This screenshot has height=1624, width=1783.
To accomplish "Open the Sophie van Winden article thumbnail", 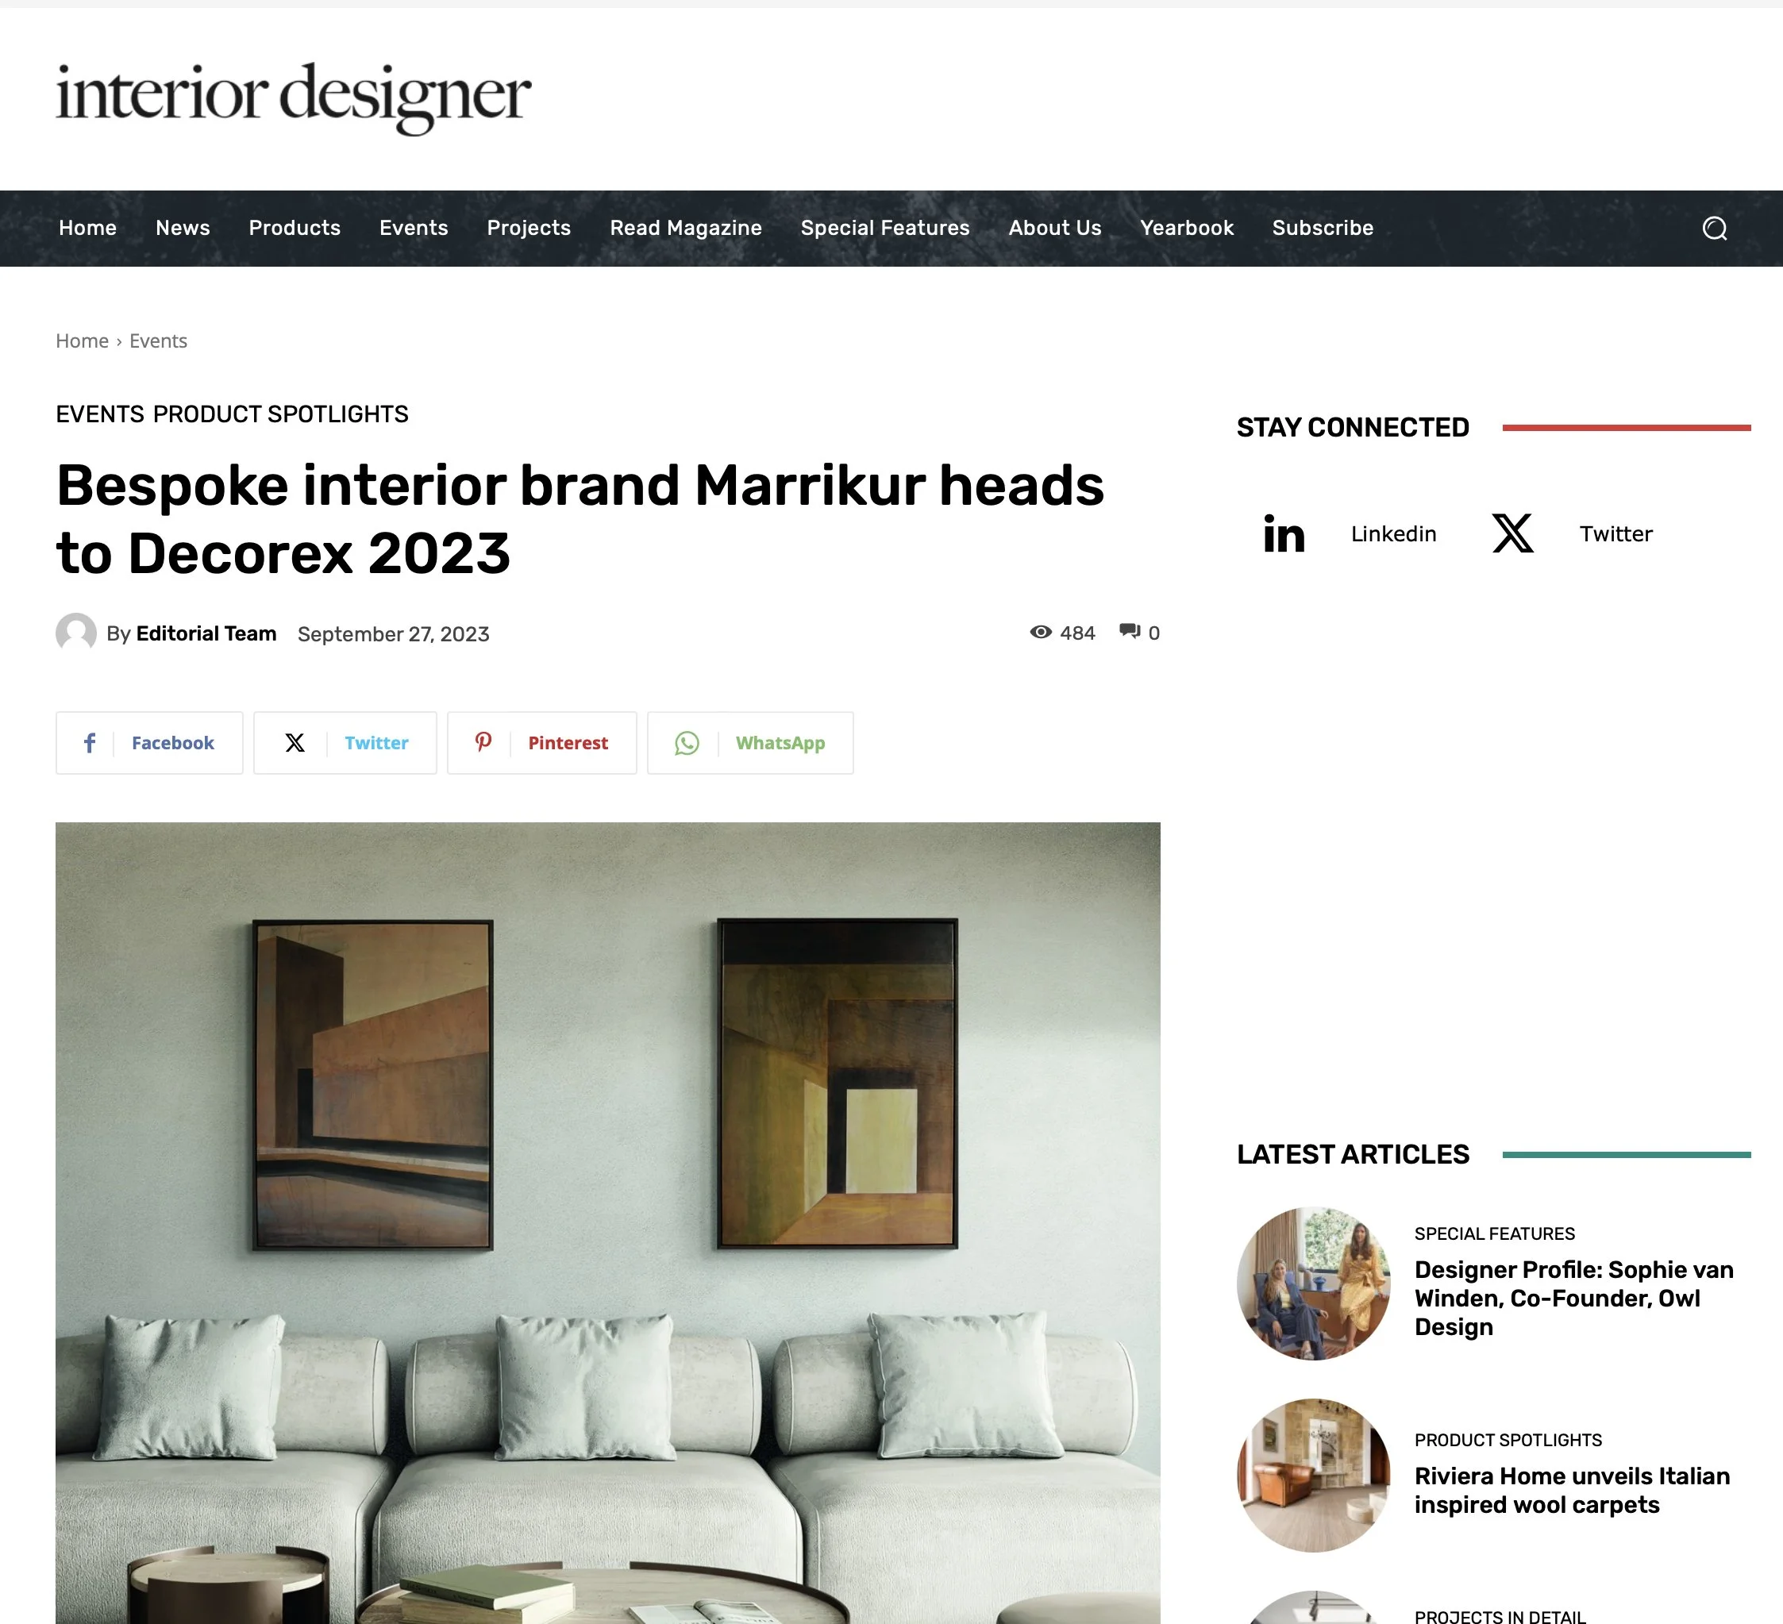I will point(1313,1283).
